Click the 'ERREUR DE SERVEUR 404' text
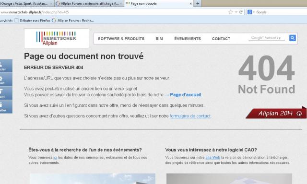 pyautogui.click(x=53, y=68)
